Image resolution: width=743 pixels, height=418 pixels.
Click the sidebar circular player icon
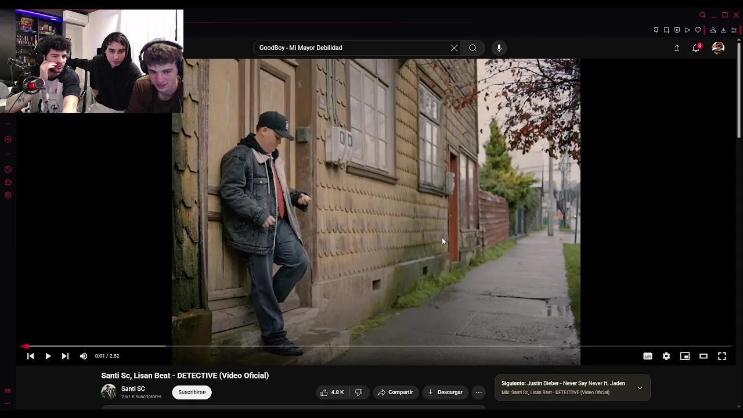(x=8, y=139)
